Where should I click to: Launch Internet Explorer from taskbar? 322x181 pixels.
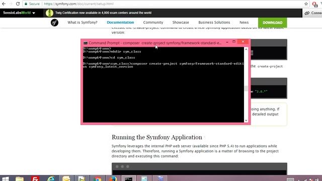[x=51, y=179]
